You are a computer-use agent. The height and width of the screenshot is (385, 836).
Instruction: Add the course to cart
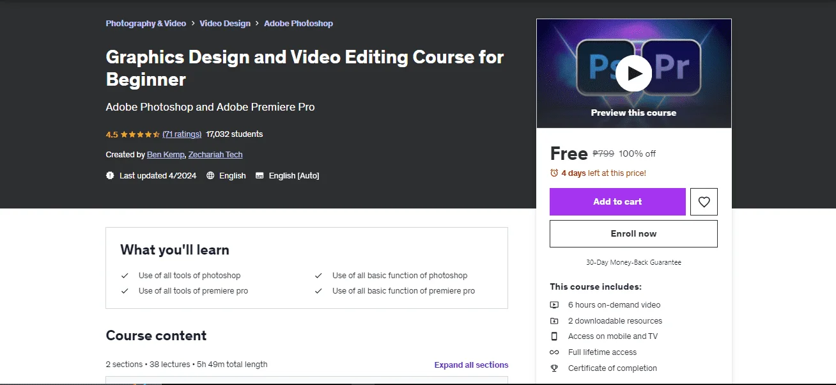point(617,201)
